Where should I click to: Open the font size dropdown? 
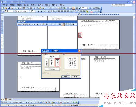tap(36, 11)
